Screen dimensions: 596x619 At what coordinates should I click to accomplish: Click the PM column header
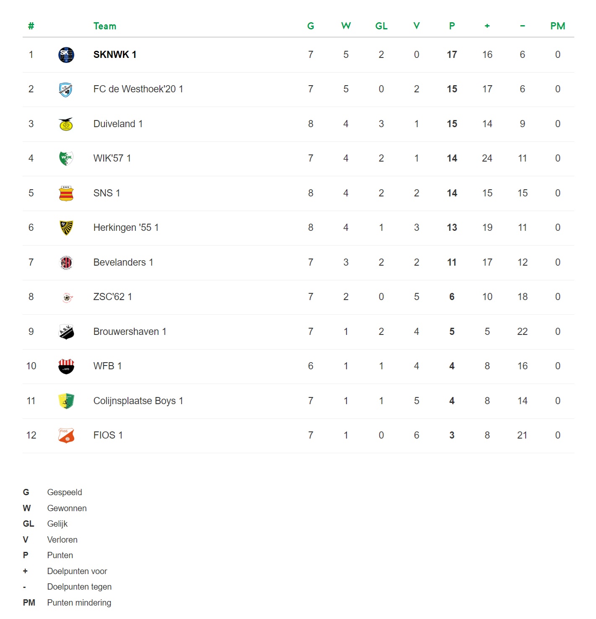click(558, 26)
